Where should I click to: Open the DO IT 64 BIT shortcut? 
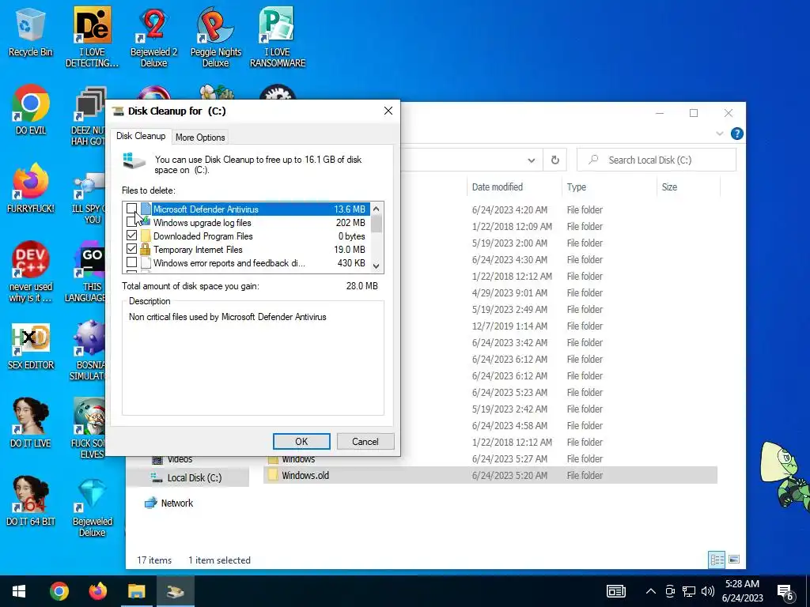point(31,501)
